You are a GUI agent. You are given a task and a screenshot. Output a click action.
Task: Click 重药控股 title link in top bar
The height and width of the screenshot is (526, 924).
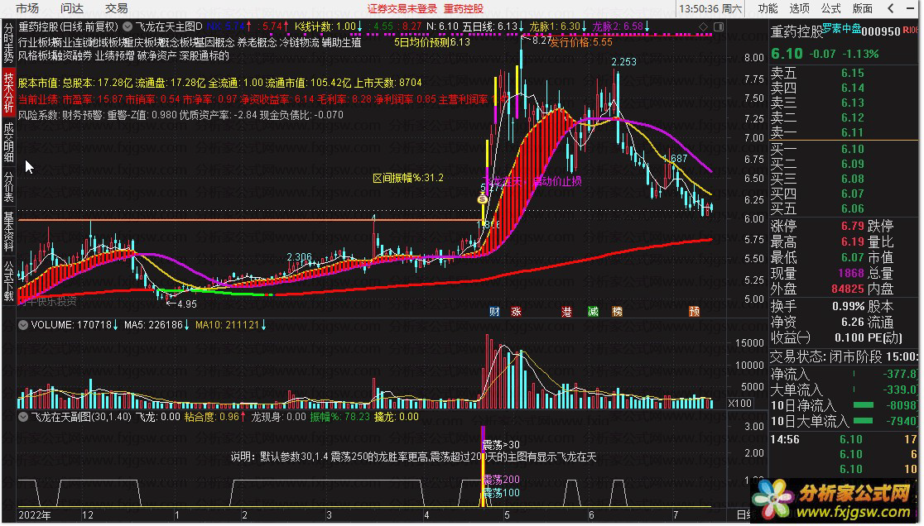pyautogui.click(x=464, y=9)
